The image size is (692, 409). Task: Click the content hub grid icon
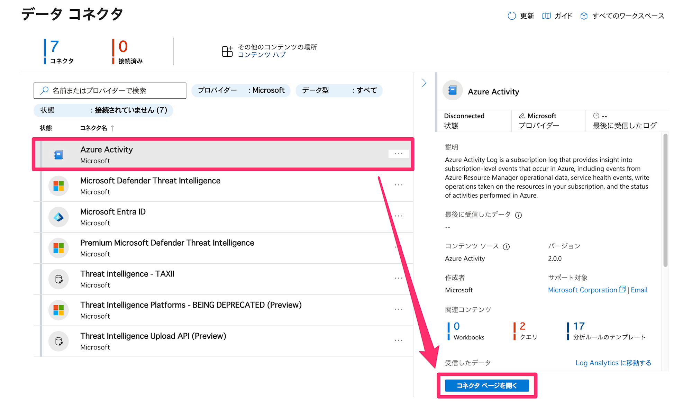click(x=227, y=51)
